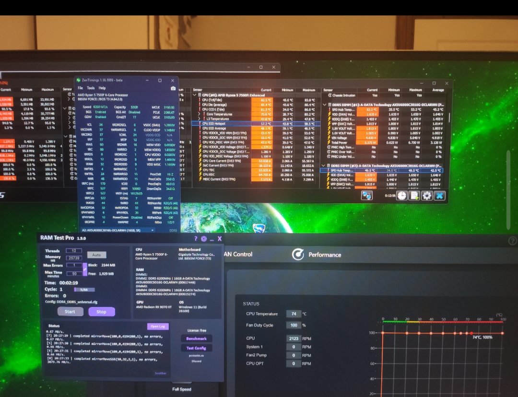Click the purple edit pencil button

click(x=85, y=269)
